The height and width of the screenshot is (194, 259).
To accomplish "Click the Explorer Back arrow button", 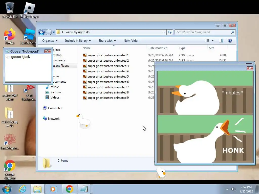I will (x=42, y=32).
